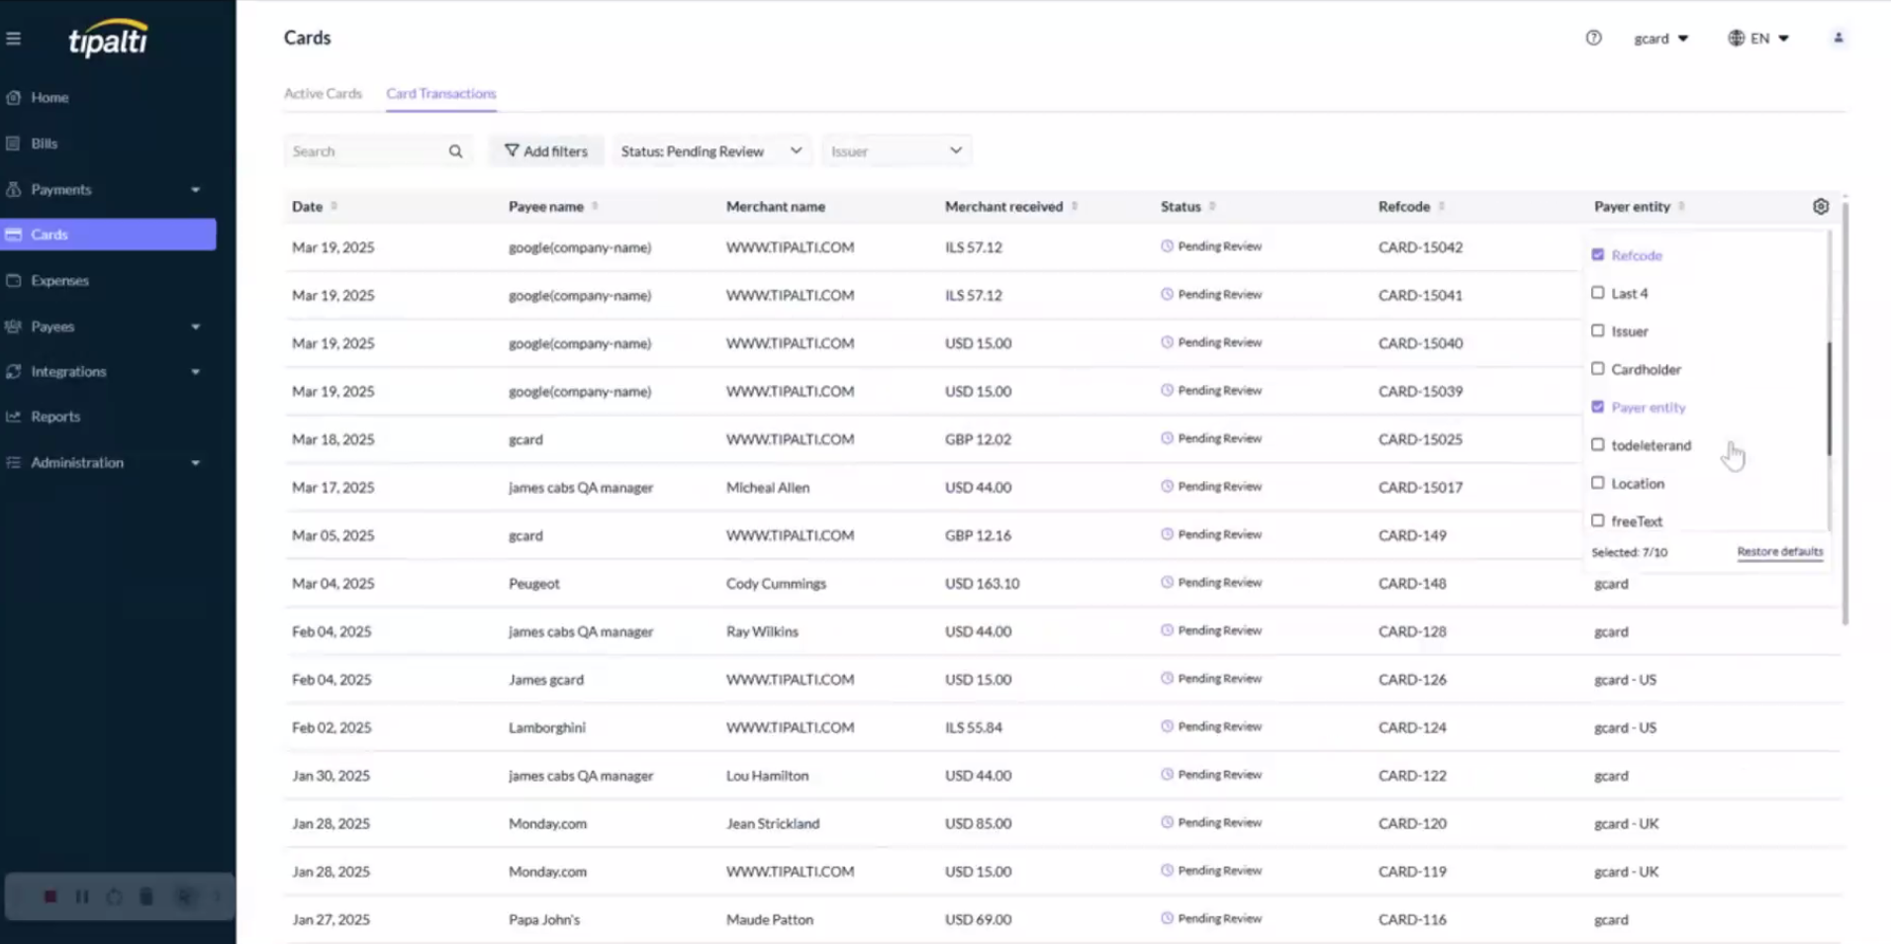
Task: Click amount USD 163.10
Action: click(x=982, y=583)
